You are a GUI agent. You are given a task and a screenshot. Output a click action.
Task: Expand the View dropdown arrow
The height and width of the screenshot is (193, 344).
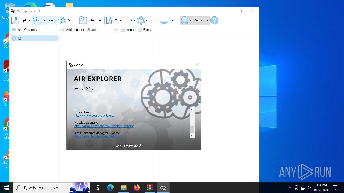[178, 21]
